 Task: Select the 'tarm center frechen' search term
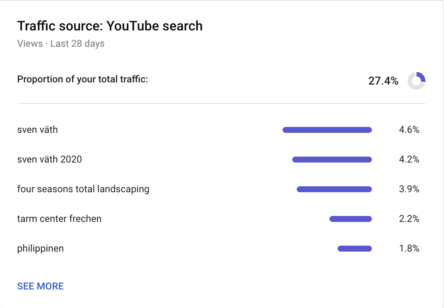59,219
